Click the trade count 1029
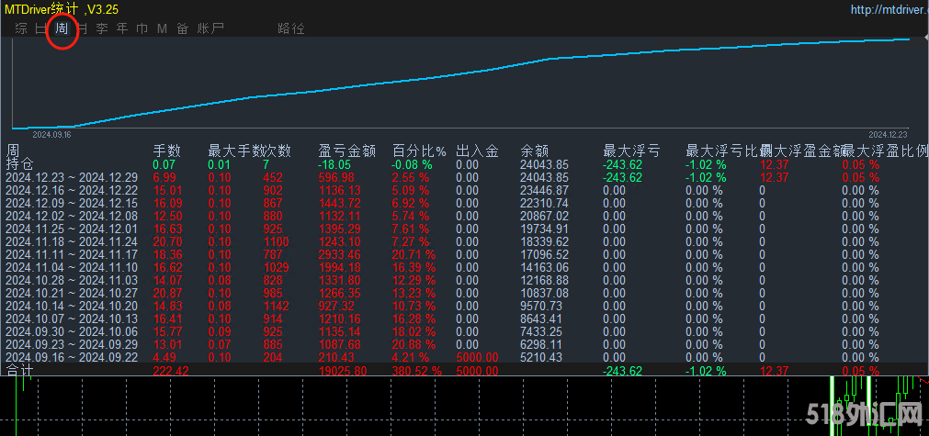The width and height of the screenshot is (929, 436). 276,267
